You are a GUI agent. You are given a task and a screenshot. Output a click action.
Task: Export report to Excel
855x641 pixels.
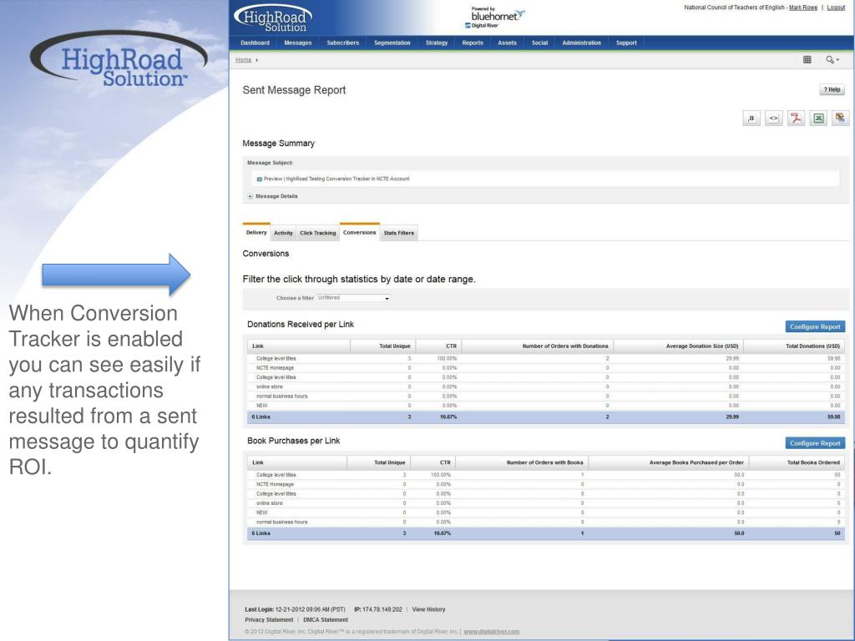point(818,119)
